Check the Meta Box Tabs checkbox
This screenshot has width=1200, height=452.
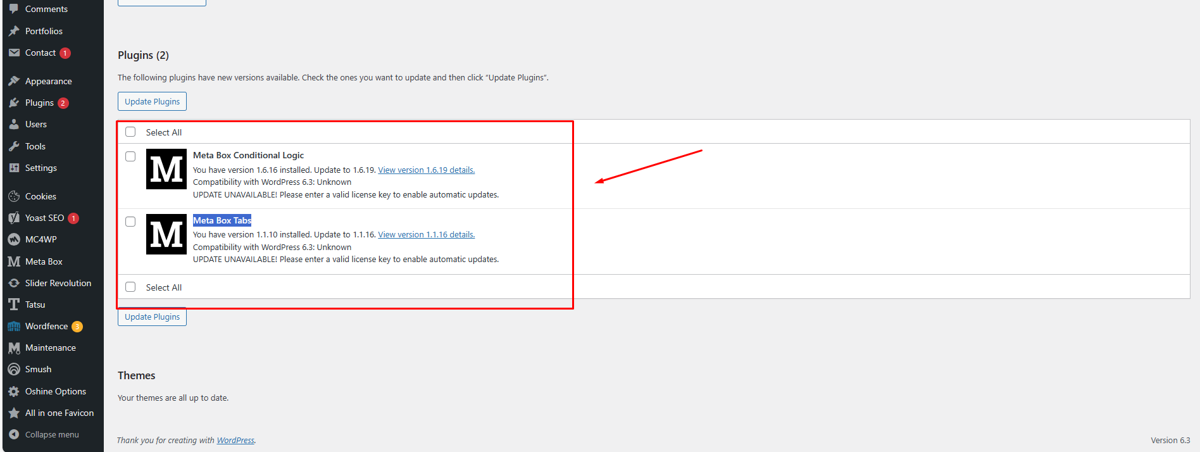[x=130, y=222]
